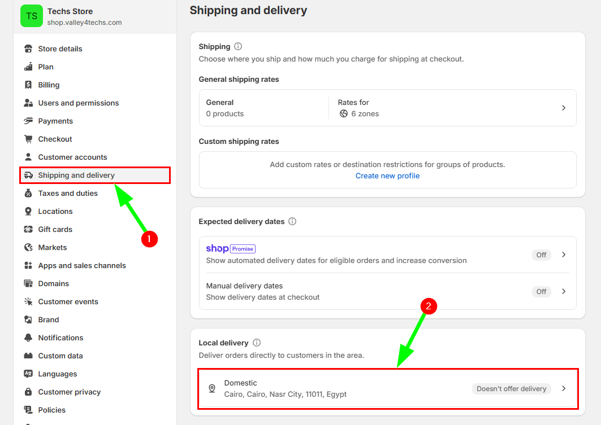This screenshot has height=425, width=601.
Task: Click info icon next to Shipping heading
Action: pos(238,46)
